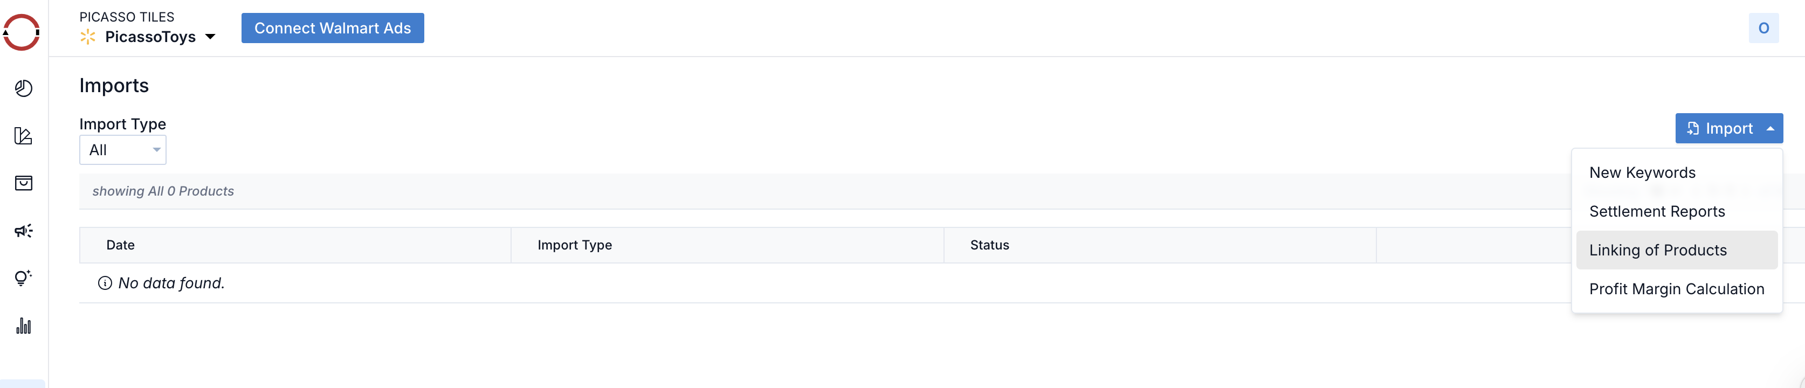Viewport: 1805px width, 388px height.
Task: Collapse the Import button caret menu
Action: (x=1770, y=129)
